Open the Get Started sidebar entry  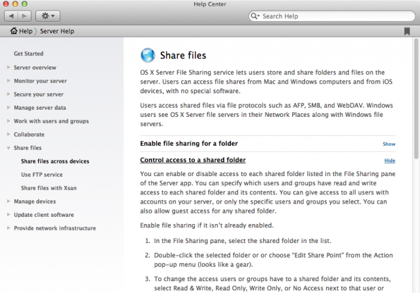(x=29, y=54)
